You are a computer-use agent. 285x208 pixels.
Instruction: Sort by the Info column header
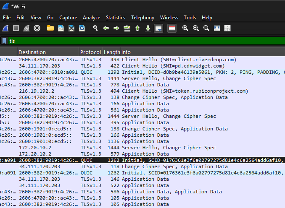coord(203,52)
